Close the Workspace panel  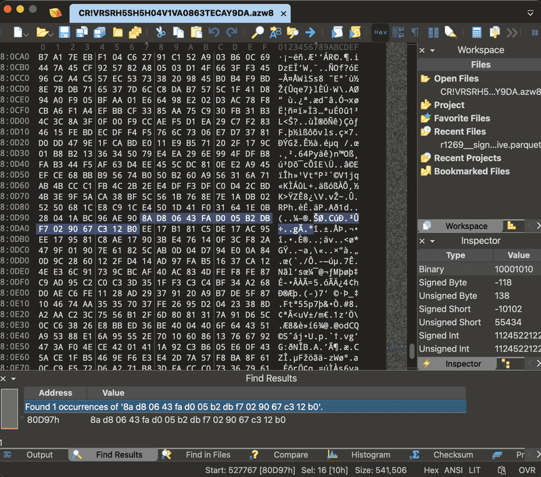[x=422, y=50]
